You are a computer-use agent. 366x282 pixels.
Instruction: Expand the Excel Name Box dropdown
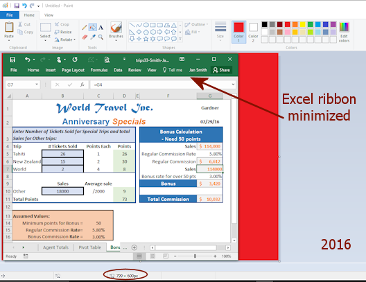[37, 85]
